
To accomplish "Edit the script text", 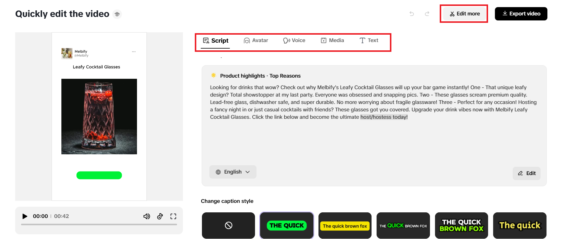I will (527, 173).
